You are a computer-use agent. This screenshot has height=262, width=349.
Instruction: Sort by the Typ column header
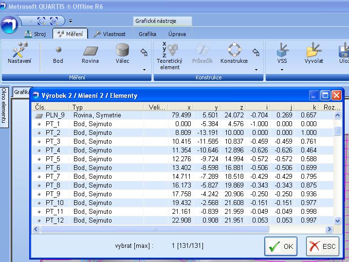(107, 107)
